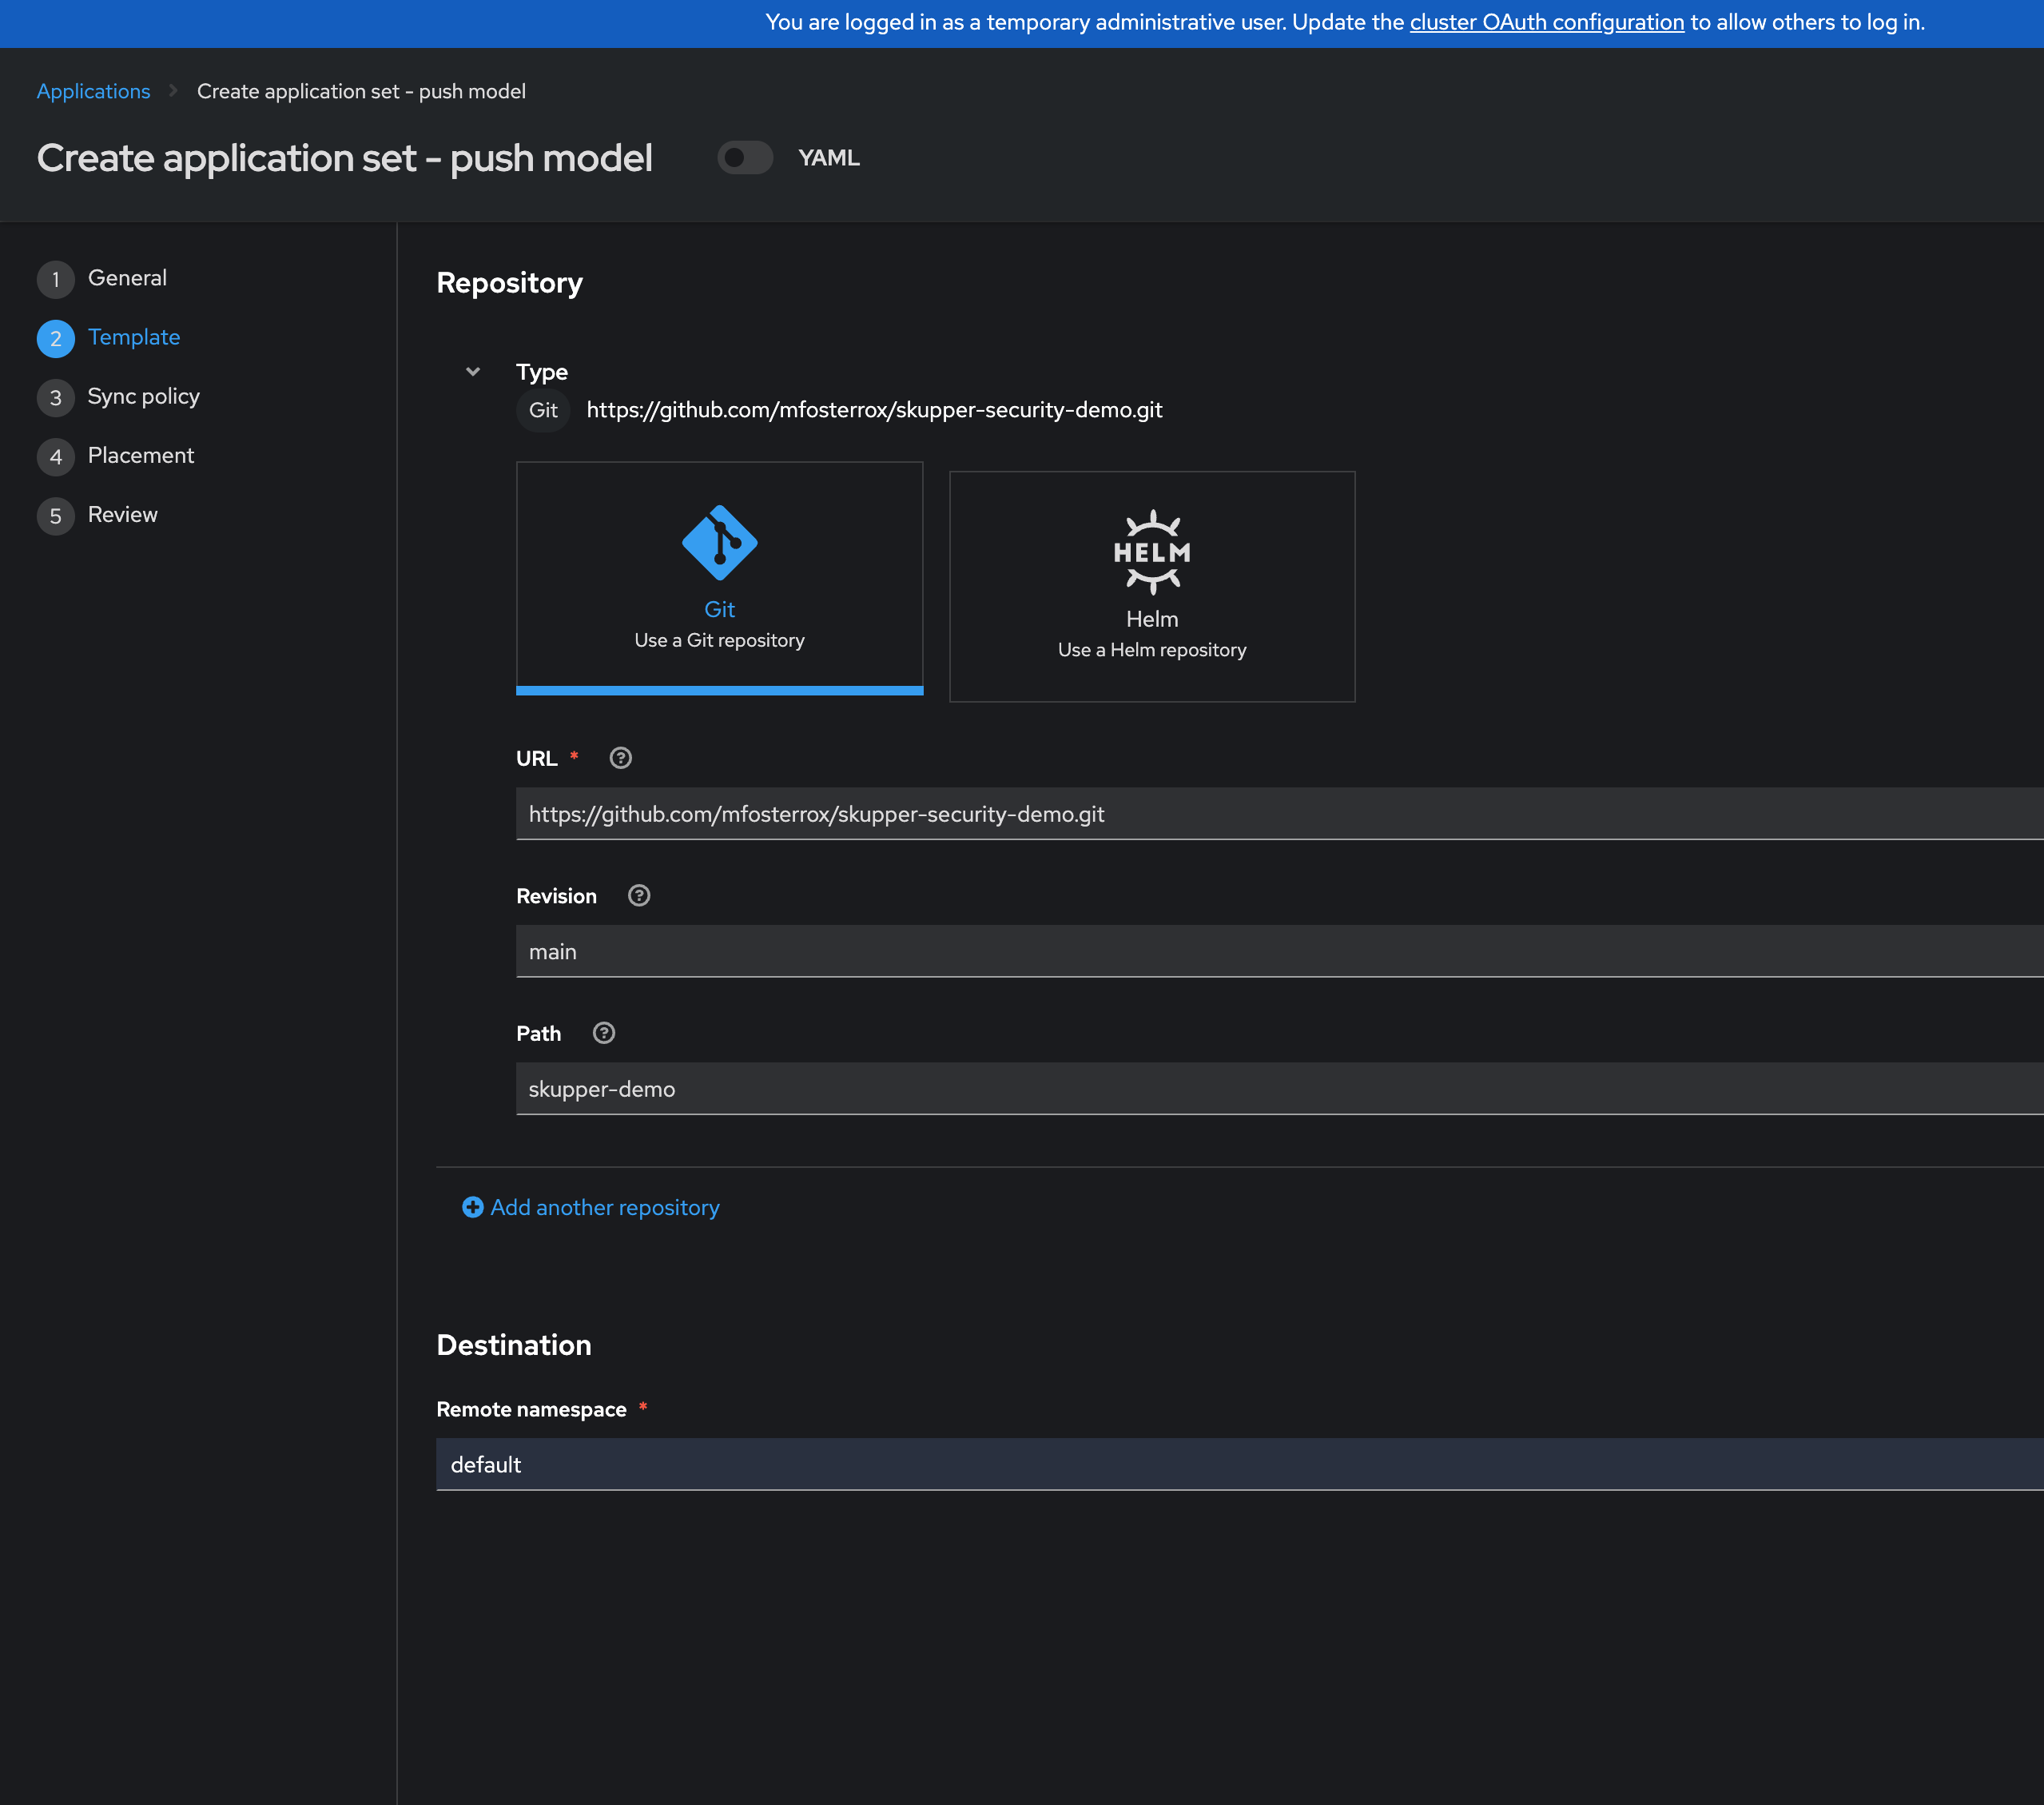Go to the General wizard step
The height and width of the screenshot is (1805, 2044).
[127, 278]
